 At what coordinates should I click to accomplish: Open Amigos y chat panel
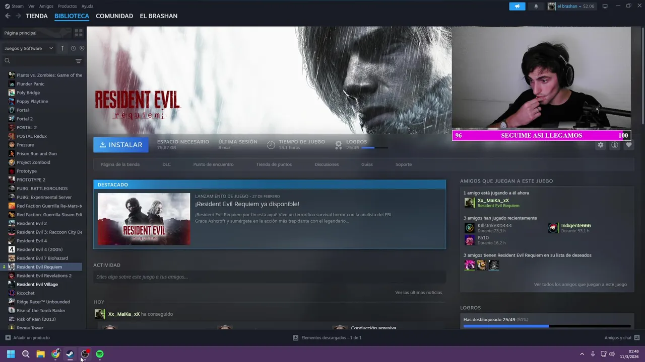click(622, 338)
